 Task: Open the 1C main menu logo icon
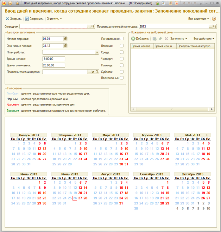4,3
